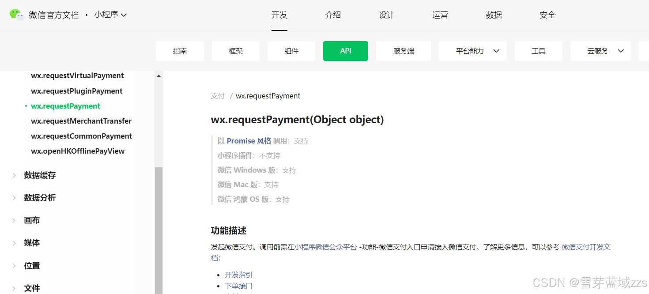Click the sidebar scrollbar thumb
The height and width of the screenshot is (294, 649).
point(158,230)
